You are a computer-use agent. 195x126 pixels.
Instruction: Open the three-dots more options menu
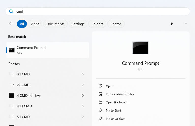(x=185, y=24)
